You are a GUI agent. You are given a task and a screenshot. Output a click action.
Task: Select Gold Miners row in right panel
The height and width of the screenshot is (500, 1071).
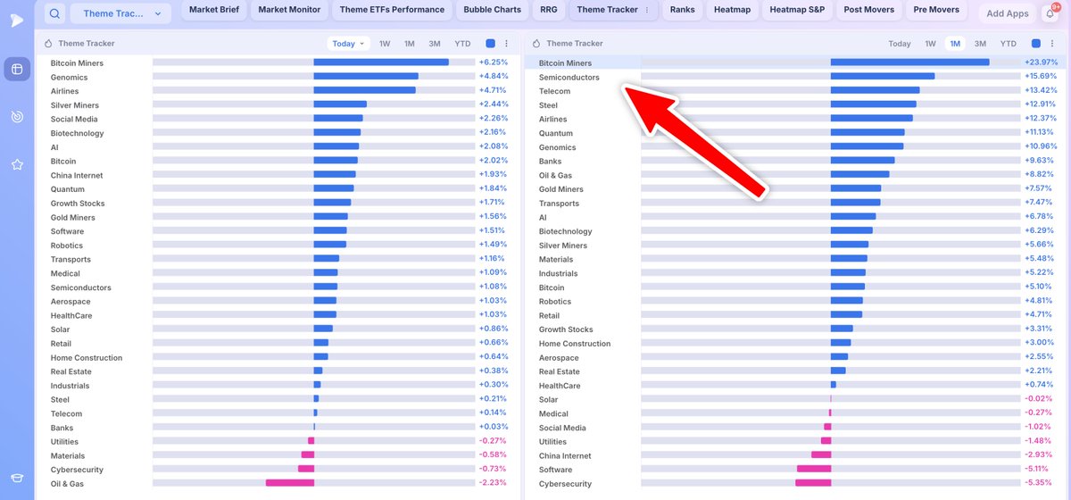[795, 189]
